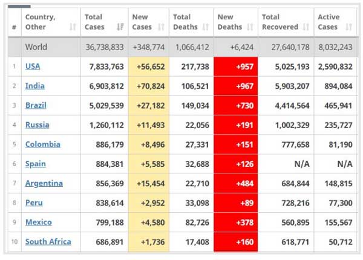Follow the Brazil link
Viewport: 363px width, 260px height.
coord(36,105)
